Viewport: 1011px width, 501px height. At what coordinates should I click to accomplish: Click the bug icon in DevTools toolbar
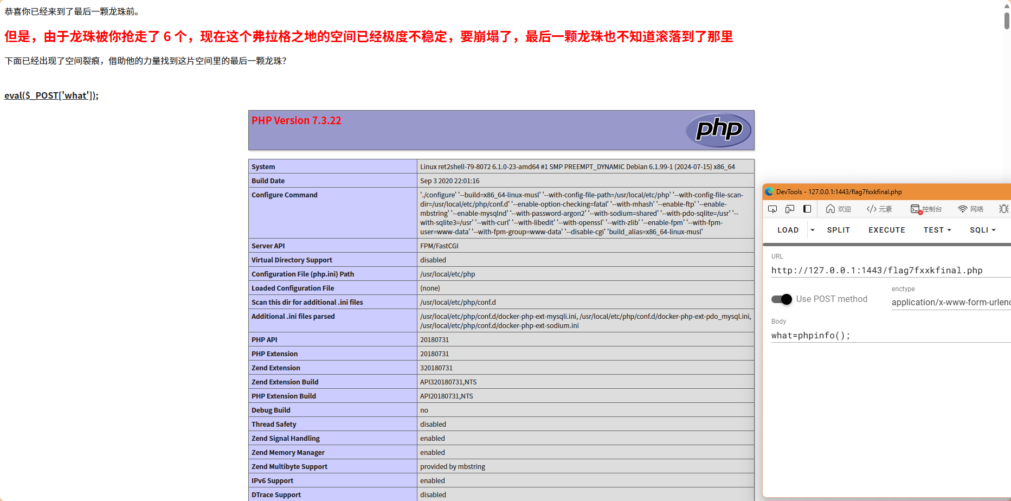pos(1003,209)
